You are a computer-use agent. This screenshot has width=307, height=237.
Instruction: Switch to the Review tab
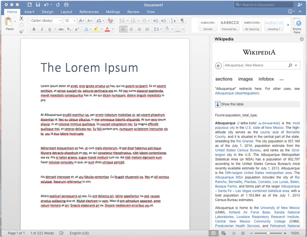coord(133,12)
